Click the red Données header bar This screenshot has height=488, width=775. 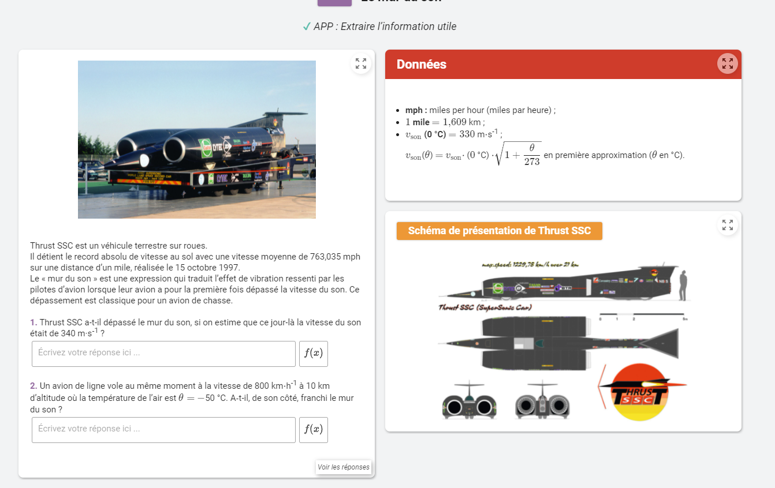(549, 65)
